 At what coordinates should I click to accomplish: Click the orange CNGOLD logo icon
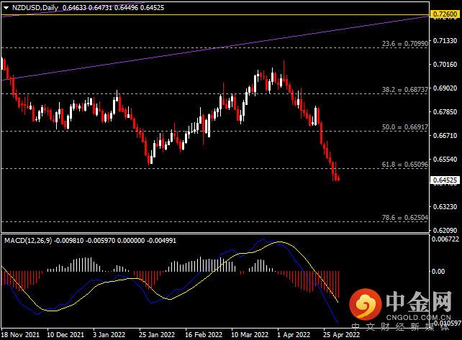[x=366, y=304]
